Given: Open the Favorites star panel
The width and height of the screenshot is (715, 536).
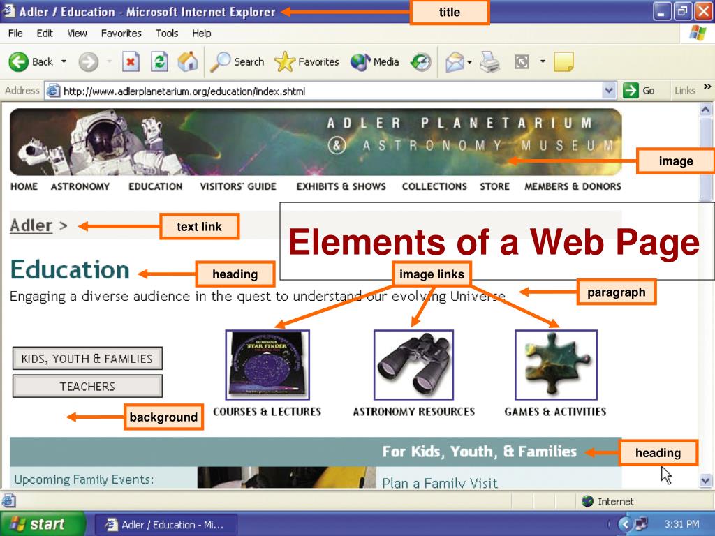Looking at the screenshot, I should pos(285,61).
